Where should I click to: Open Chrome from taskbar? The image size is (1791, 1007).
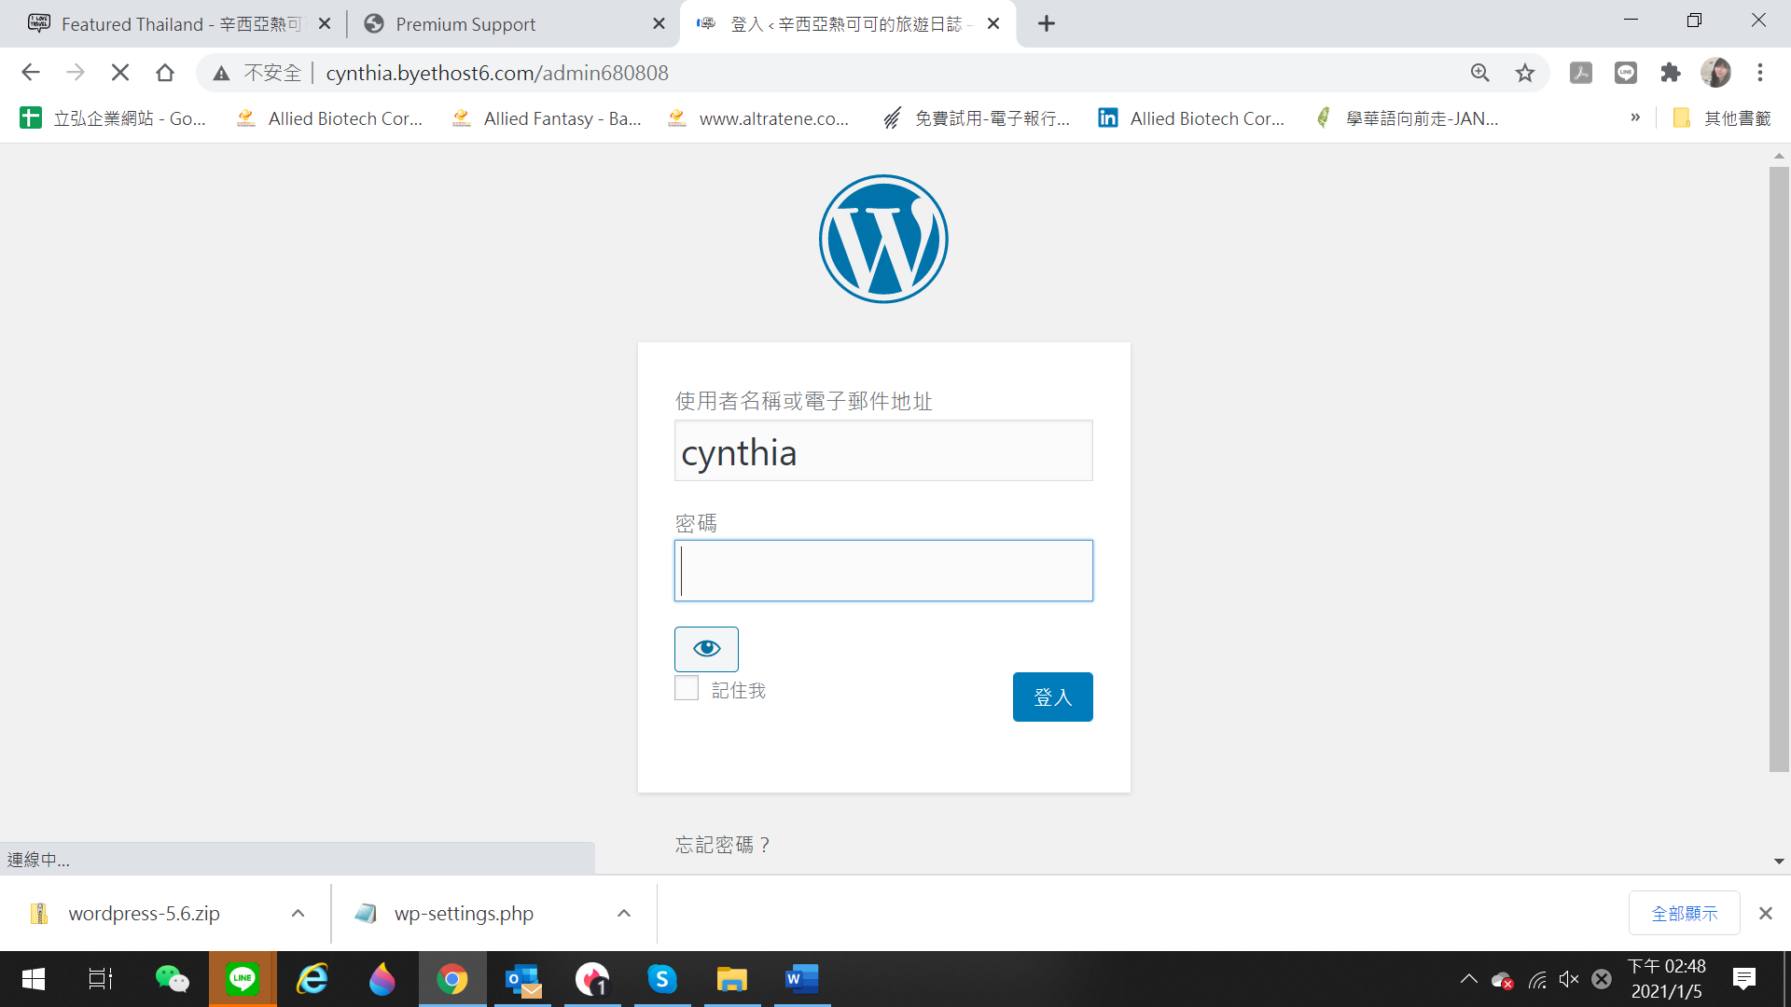click(x=452, y=979)
